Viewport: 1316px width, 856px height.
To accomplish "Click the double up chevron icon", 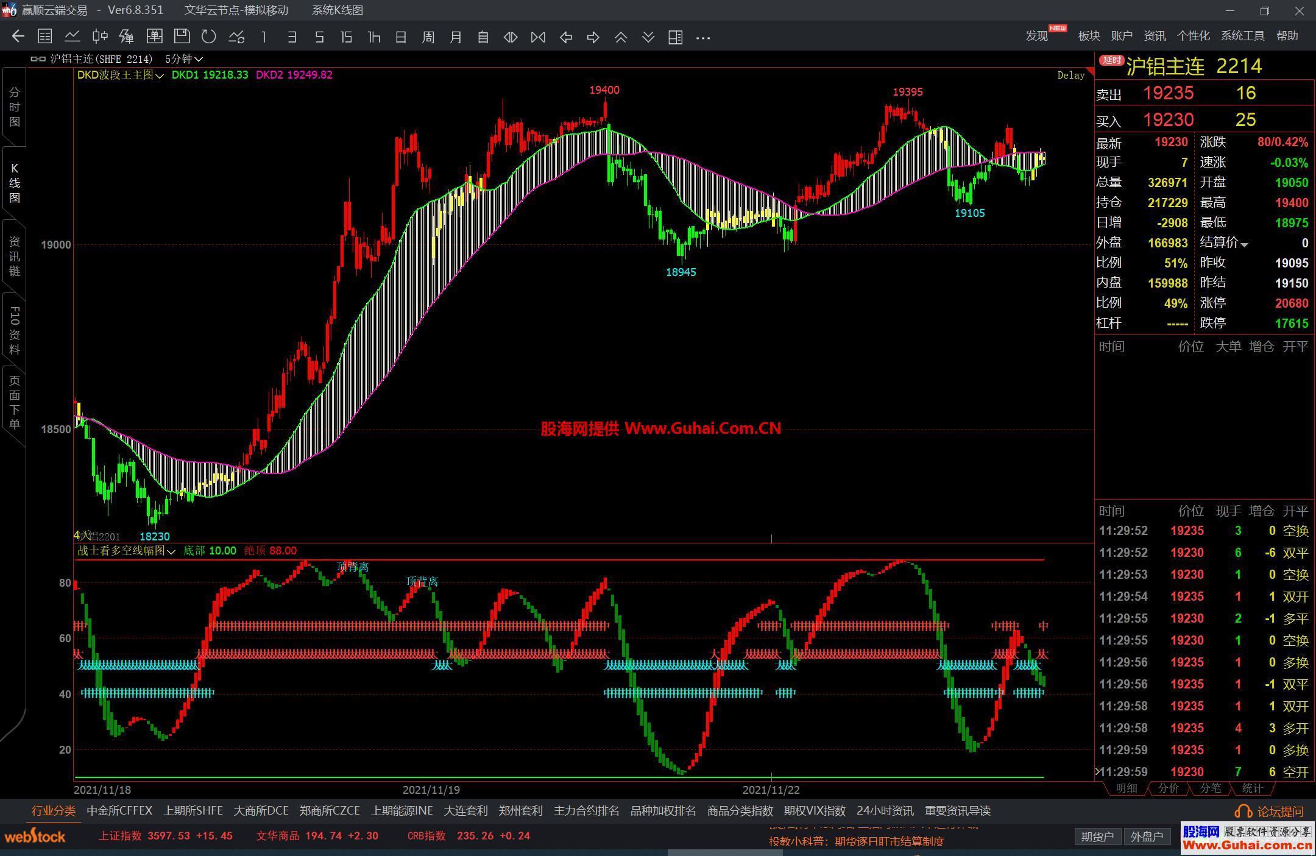I will click(x=620, y=37).
